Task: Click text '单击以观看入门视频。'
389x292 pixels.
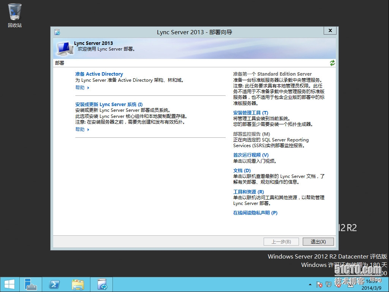Action: (x=255, y=161)
